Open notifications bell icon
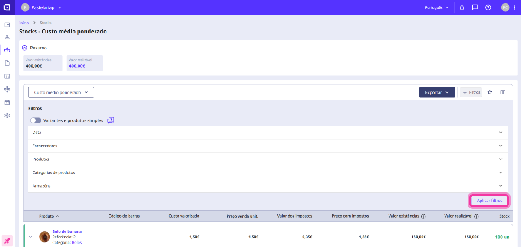 pyautogui.click(x=462, y=7)
